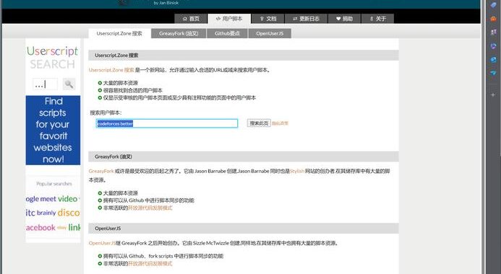Click the orange briefcase icon in browser sidebar

click(493, 19)
